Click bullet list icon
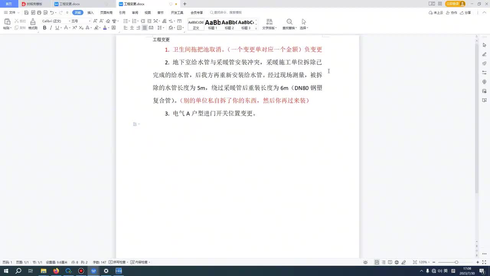The width and height of the screenshot is (490, 276). 126,21
